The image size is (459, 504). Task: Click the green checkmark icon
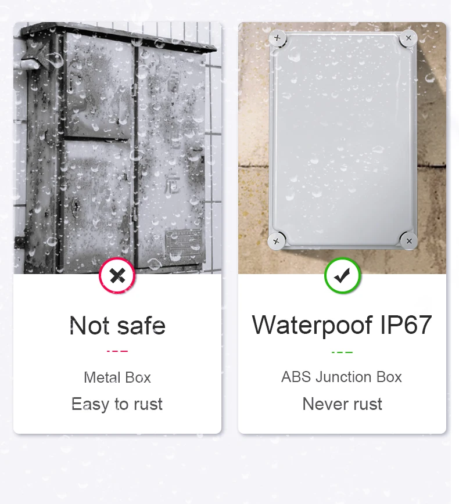pos(342,275)
